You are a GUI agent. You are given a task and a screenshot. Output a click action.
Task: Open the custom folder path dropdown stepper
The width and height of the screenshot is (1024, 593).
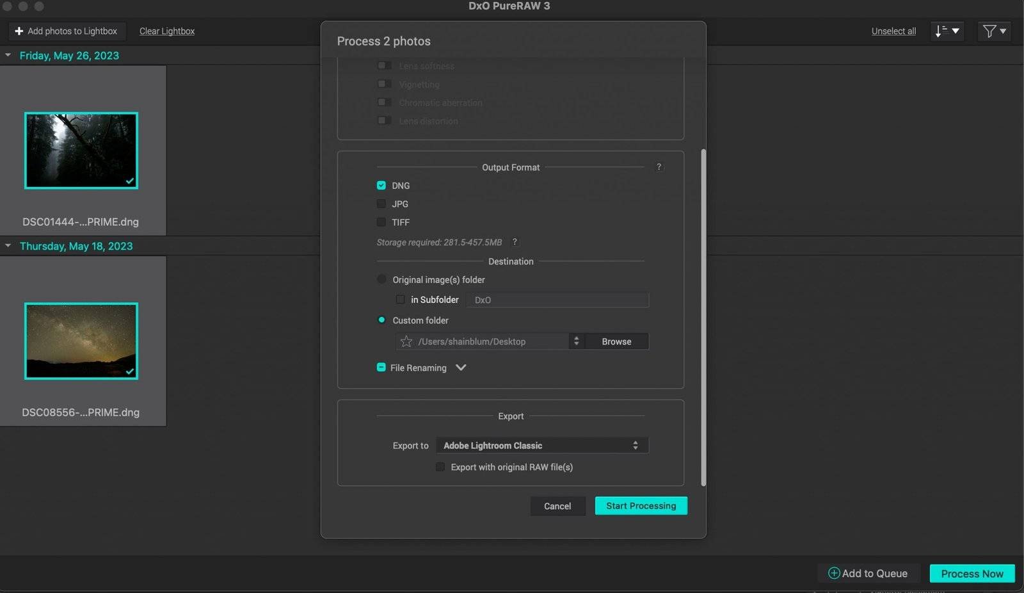point(576,341)
